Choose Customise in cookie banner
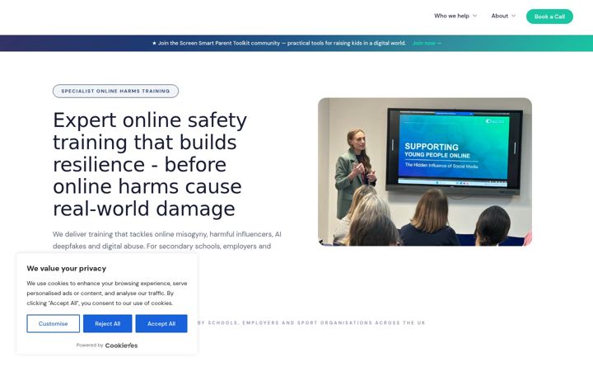Image resolution: width=593 pixels, height=371 pixels. point(53,324)
